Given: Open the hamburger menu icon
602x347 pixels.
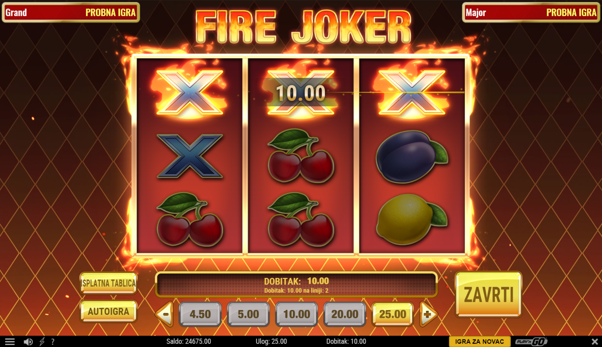Looking at the screenshot, I should (x=10, y=341).
